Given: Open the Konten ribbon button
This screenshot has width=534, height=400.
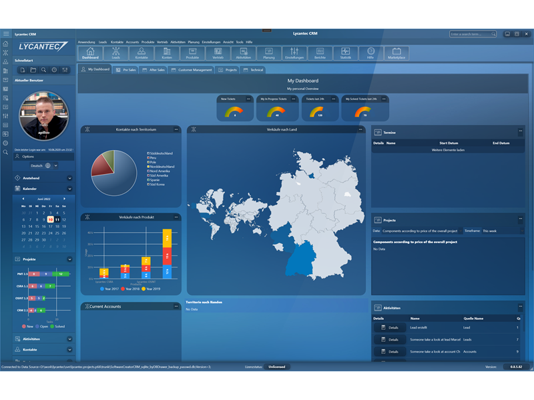Looking at the screenshot, I should (167, 53).
